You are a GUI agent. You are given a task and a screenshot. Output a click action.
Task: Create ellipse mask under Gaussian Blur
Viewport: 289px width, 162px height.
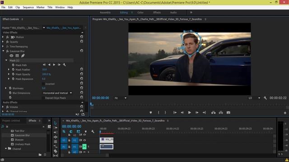pos(11,56)
